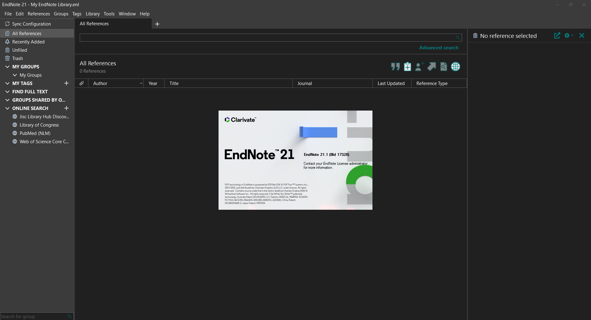591x320 pixels.
Task: Collapse the MY GROUPS section
Action: [7, 67]
